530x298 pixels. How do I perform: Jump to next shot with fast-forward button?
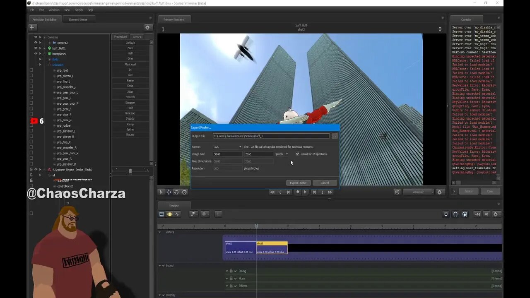tap(330, 192)
